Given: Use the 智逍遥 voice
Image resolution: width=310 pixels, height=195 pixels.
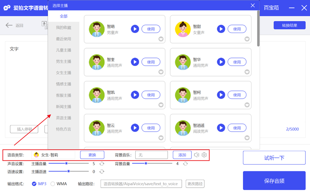Looking at the screenshot, I should click(237, 128).
